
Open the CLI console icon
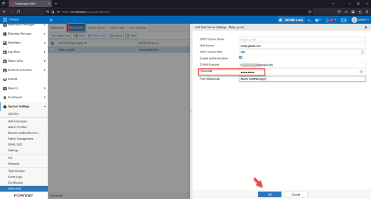310,20
